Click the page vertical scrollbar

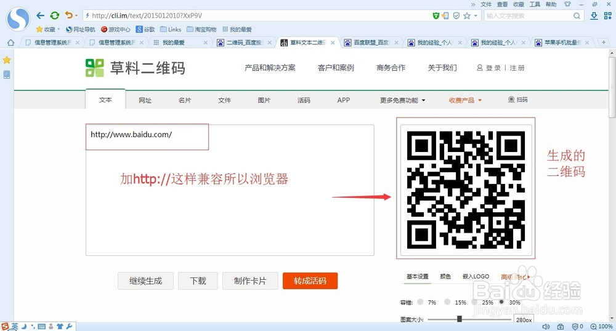(x=612, y=87)
